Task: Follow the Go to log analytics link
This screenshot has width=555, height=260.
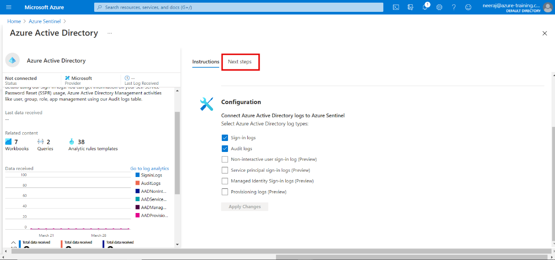Action: click(150, 169)
